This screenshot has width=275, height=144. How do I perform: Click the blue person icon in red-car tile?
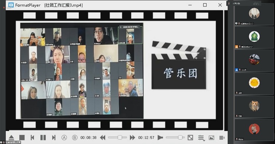point(236,70)
